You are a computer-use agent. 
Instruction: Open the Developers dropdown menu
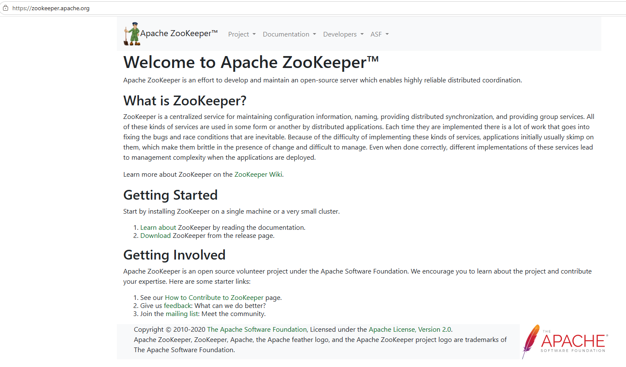(343, 34)
